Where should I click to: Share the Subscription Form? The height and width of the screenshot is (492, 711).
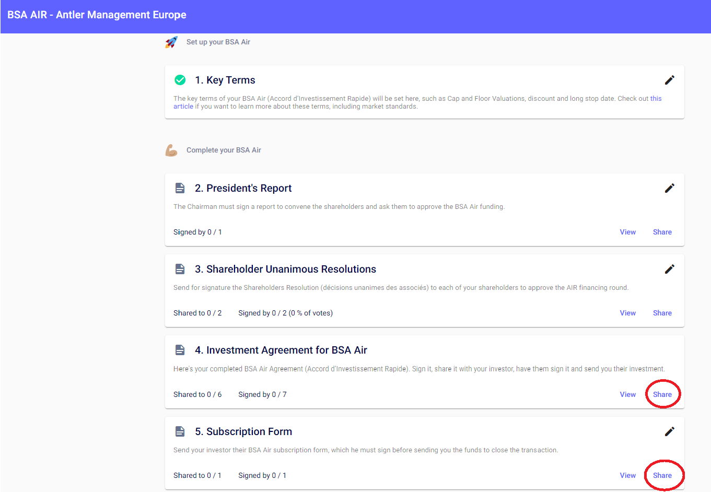click(662, 475)
